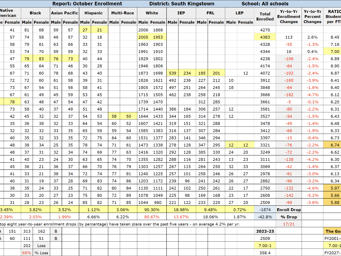Select total enrolled cell 4270
Viewport: 341px width, 256px height.
[x=265, y=30]
